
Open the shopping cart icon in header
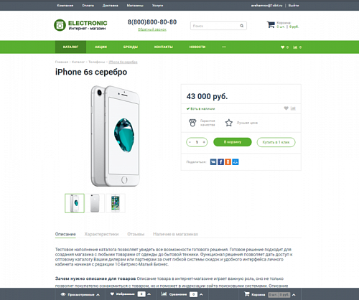point(271,24)
